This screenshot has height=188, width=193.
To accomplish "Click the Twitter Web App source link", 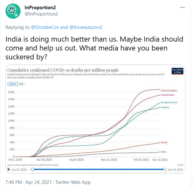I will point(73,182).
